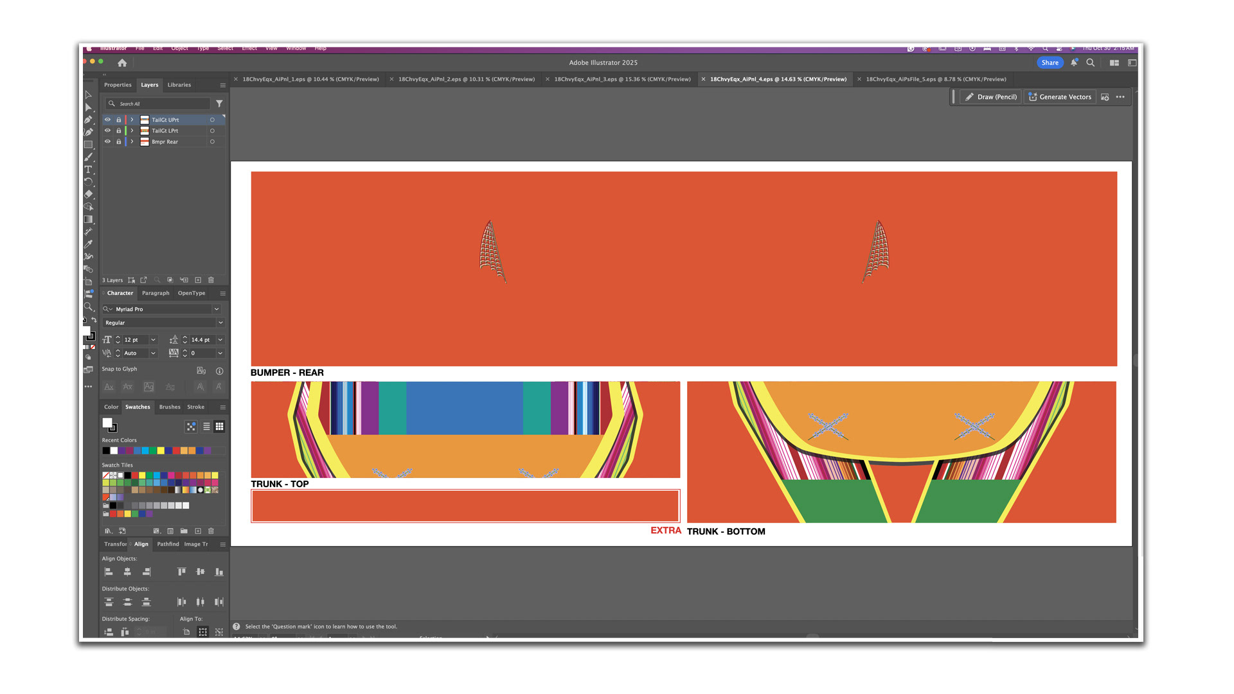Viewport: 1234px width, 694px height.
Task: Toggle visibility of the Bmpr Rear layer
Action: coord(107,141)
